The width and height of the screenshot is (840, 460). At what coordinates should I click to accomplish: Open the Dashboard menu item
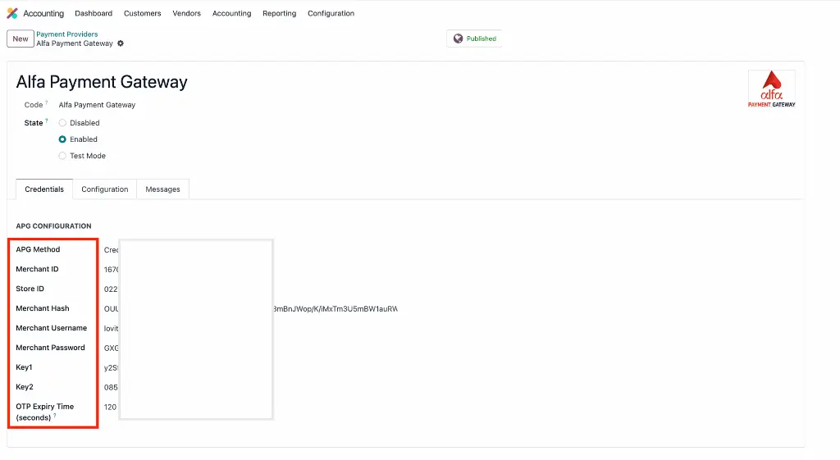pyautogui.click(x=94, y=13)
